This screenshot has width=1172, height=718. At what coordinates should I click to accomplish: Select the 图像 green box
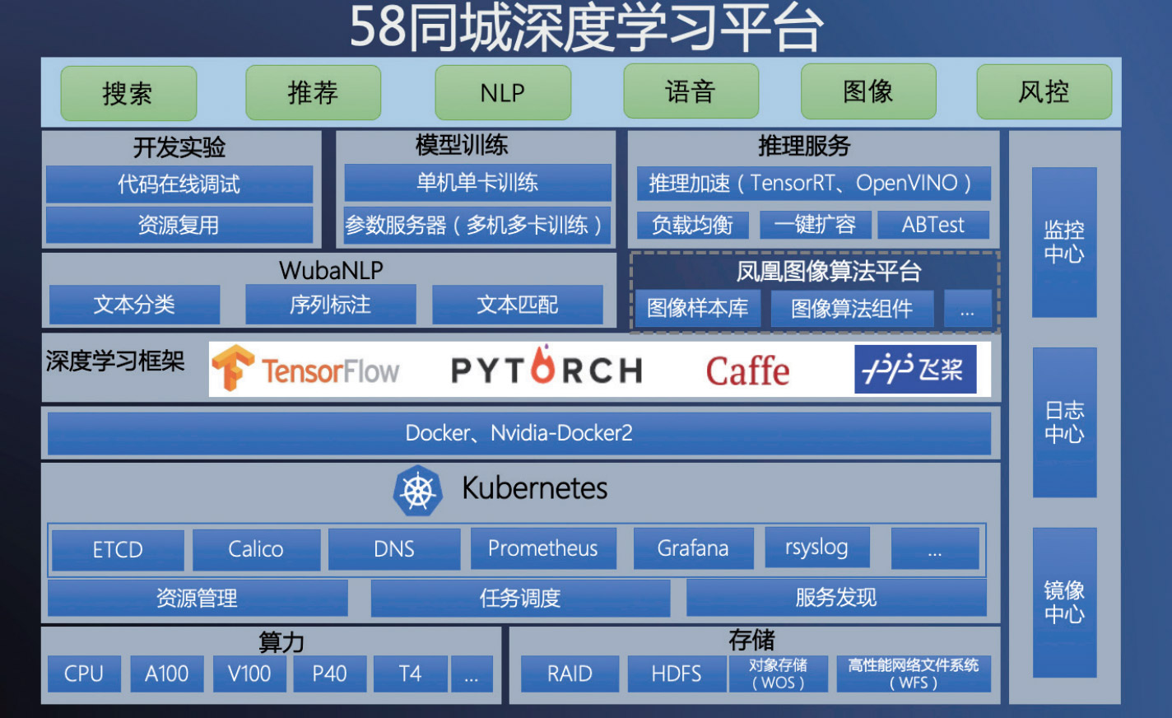(868, 91)
